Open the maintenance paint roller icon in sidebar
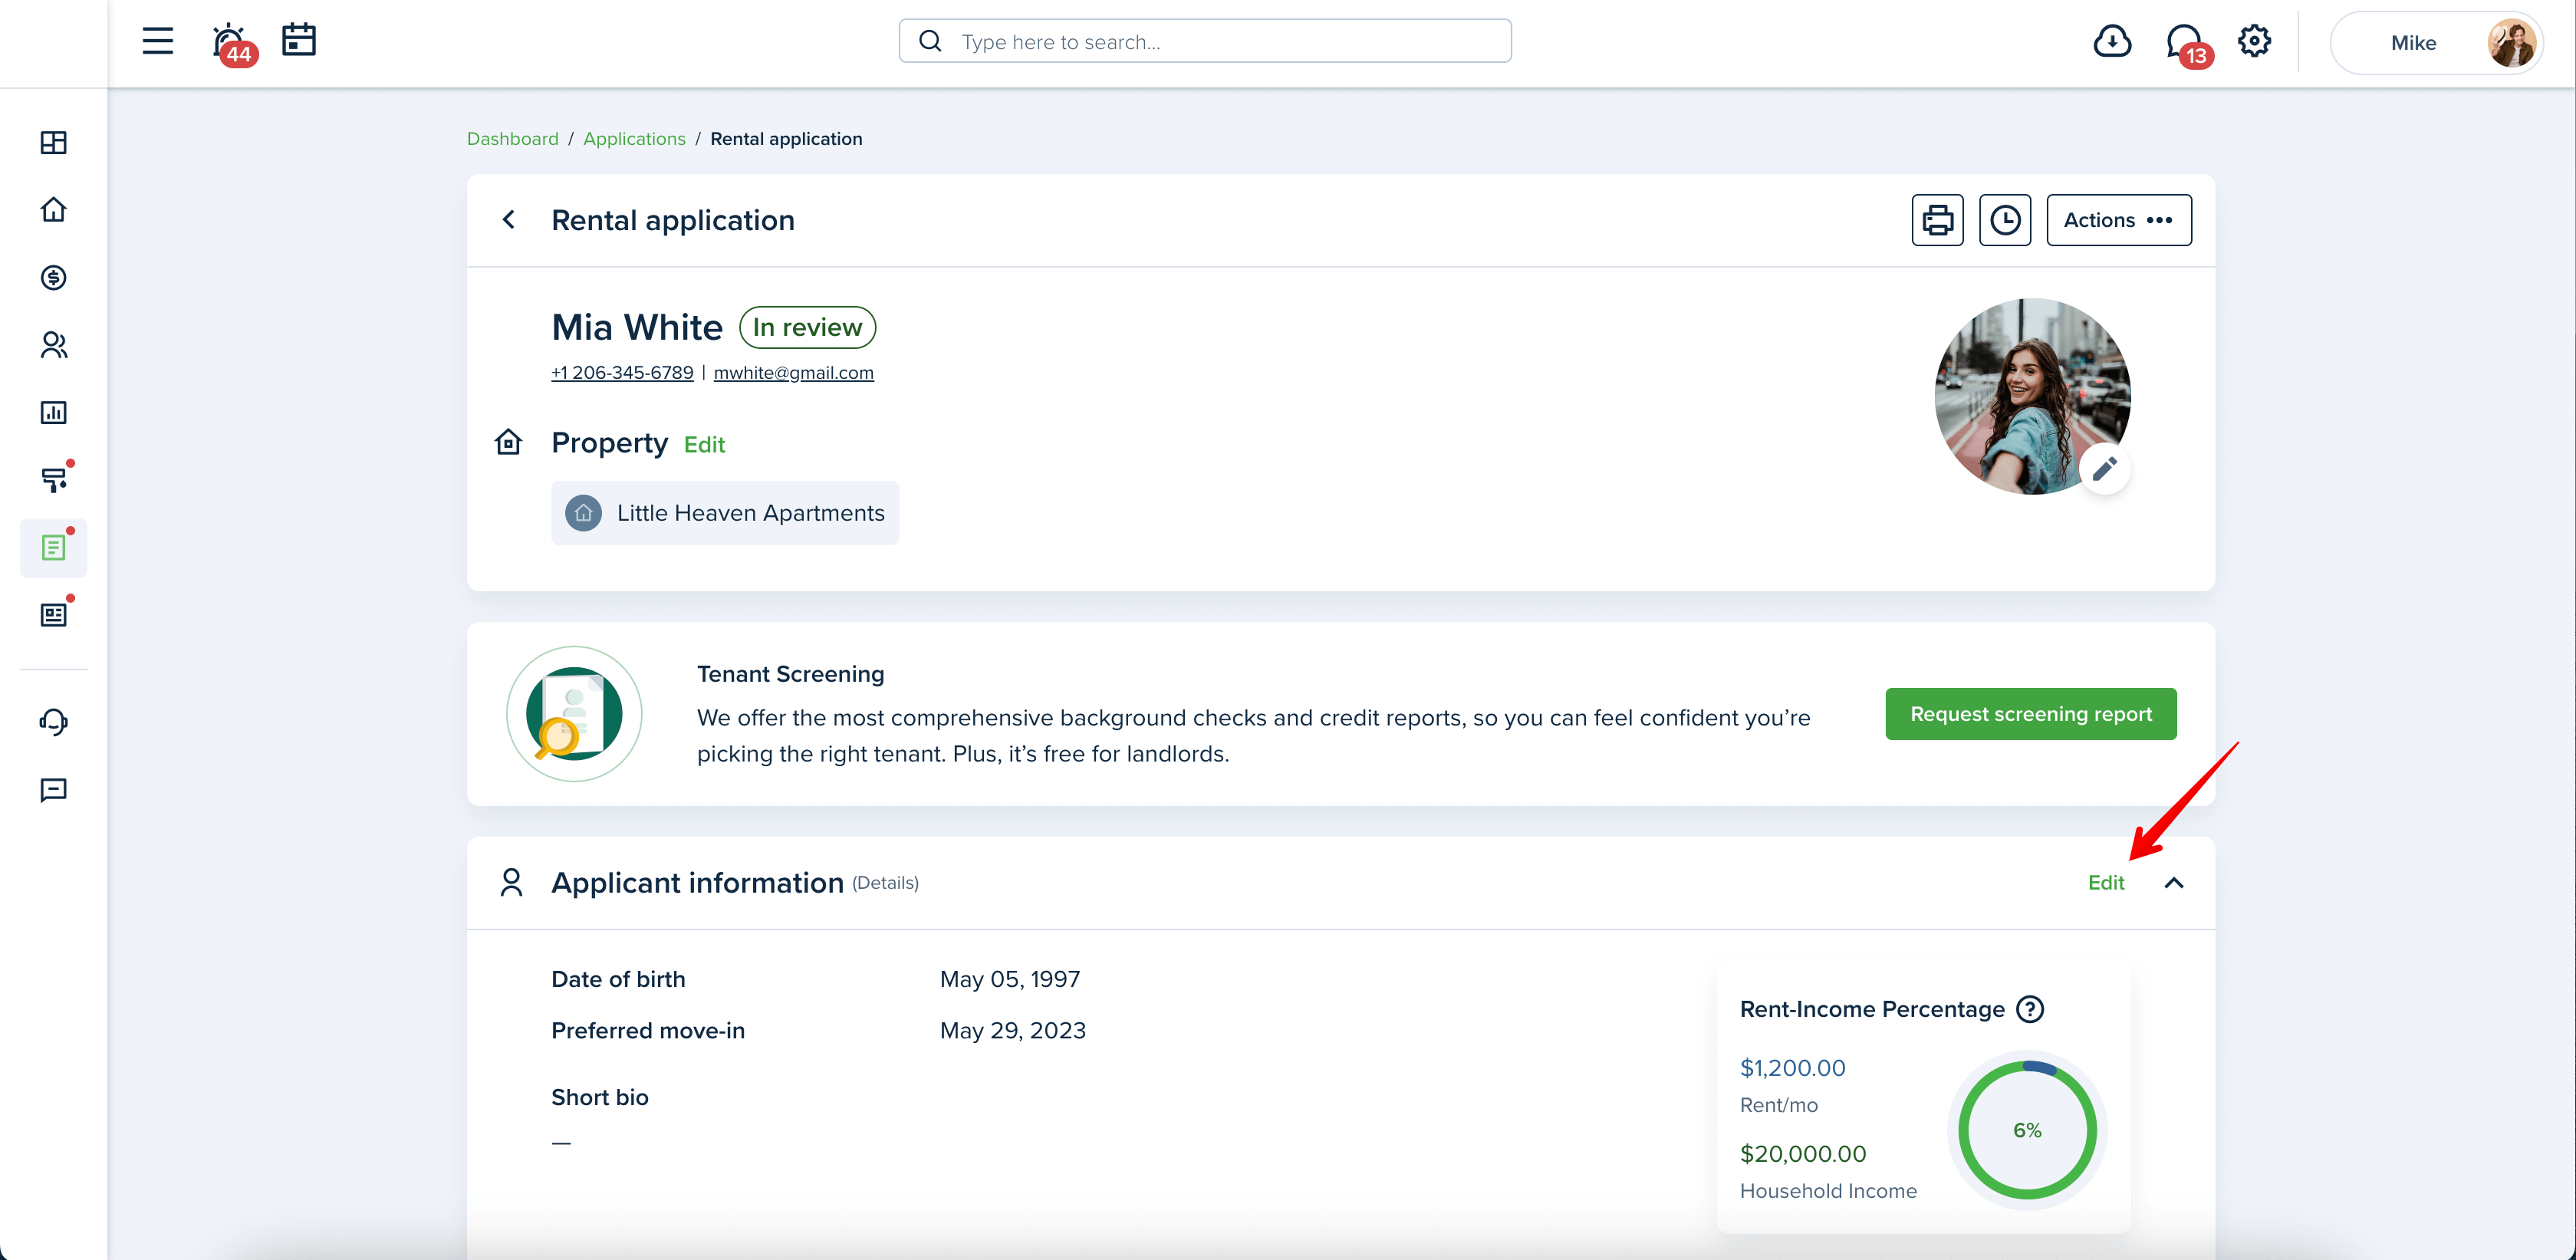 [54, 480]
